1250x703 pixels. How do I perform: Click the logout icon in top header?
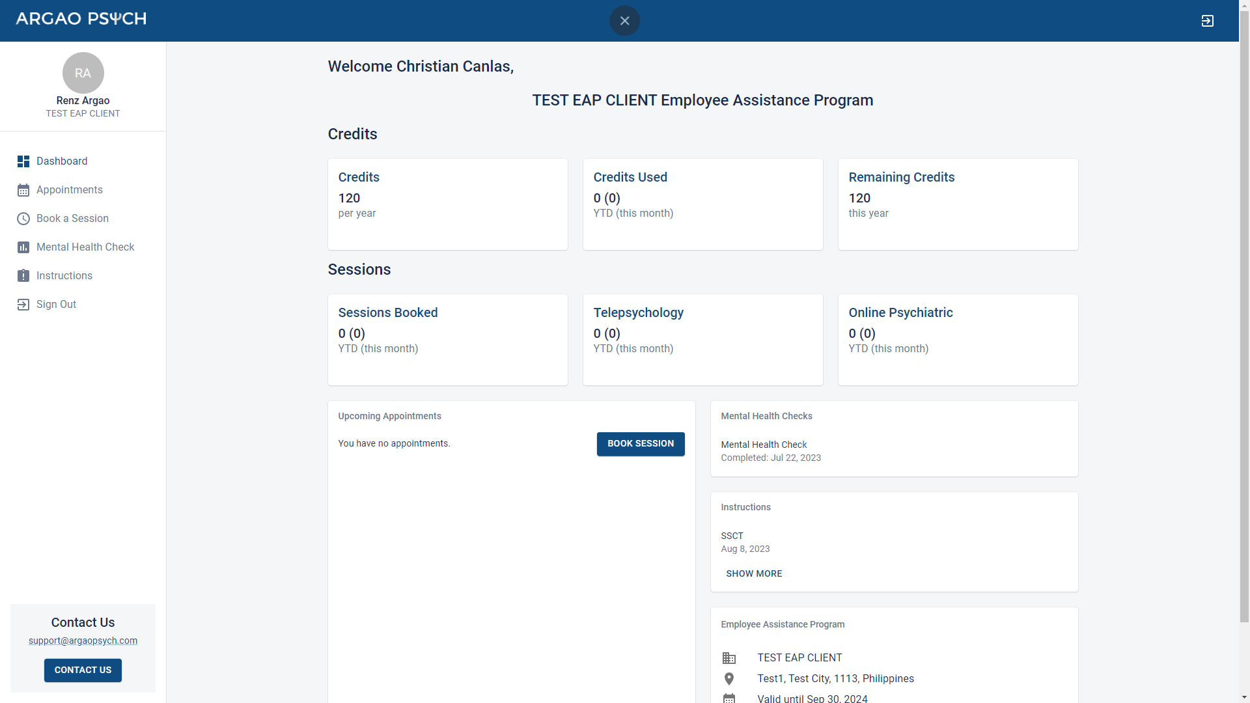[x=1207, y=21]
